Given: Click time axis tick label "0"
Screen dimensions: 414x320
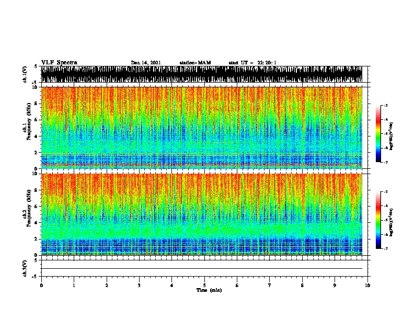Looking at the screenshot, I should coord(41,285).
